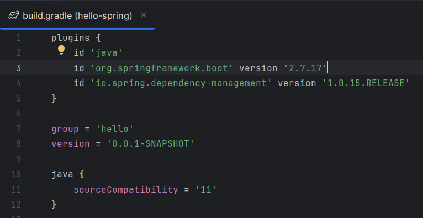Click 'sourceCompatibility' on line 11
Viewport: 423px width, 218px height.
pos(126,189)
